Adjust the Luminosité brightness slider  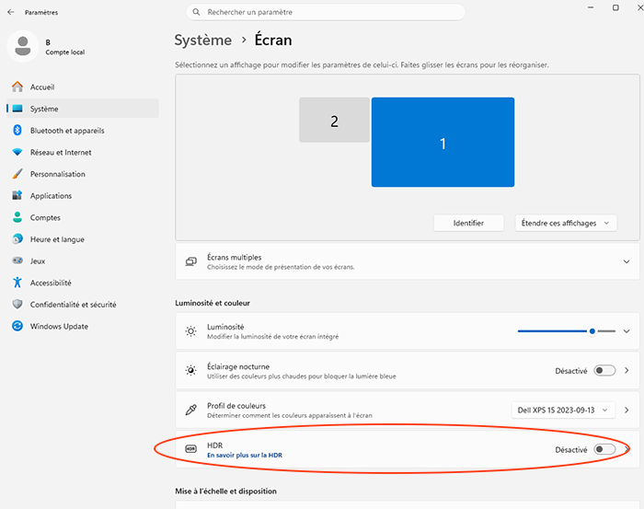pos(567,331)
